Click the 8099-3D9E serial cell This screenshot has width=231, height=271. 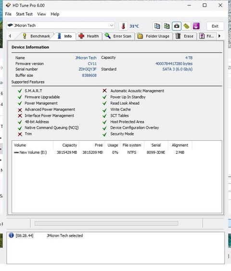[156, 152]
